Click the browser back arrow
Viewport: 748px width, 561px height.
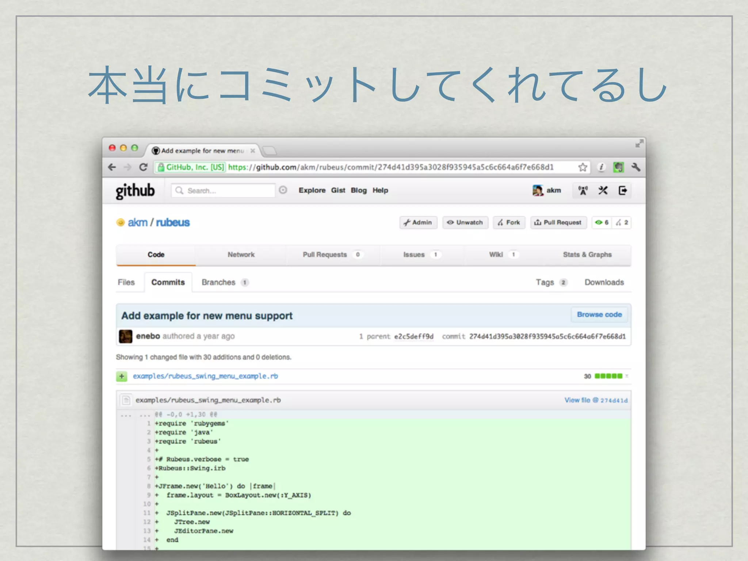click(x=112, y=167)
